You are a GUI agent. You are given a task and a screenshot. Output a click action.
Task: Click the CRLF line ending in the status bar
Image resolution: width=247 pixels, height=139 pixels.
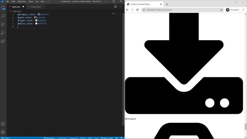tap(90, 138)
